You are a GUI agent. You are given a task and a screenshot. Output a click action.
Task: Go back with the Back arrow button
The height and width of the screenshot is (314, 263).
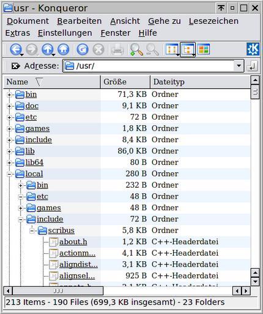(16, 50)
